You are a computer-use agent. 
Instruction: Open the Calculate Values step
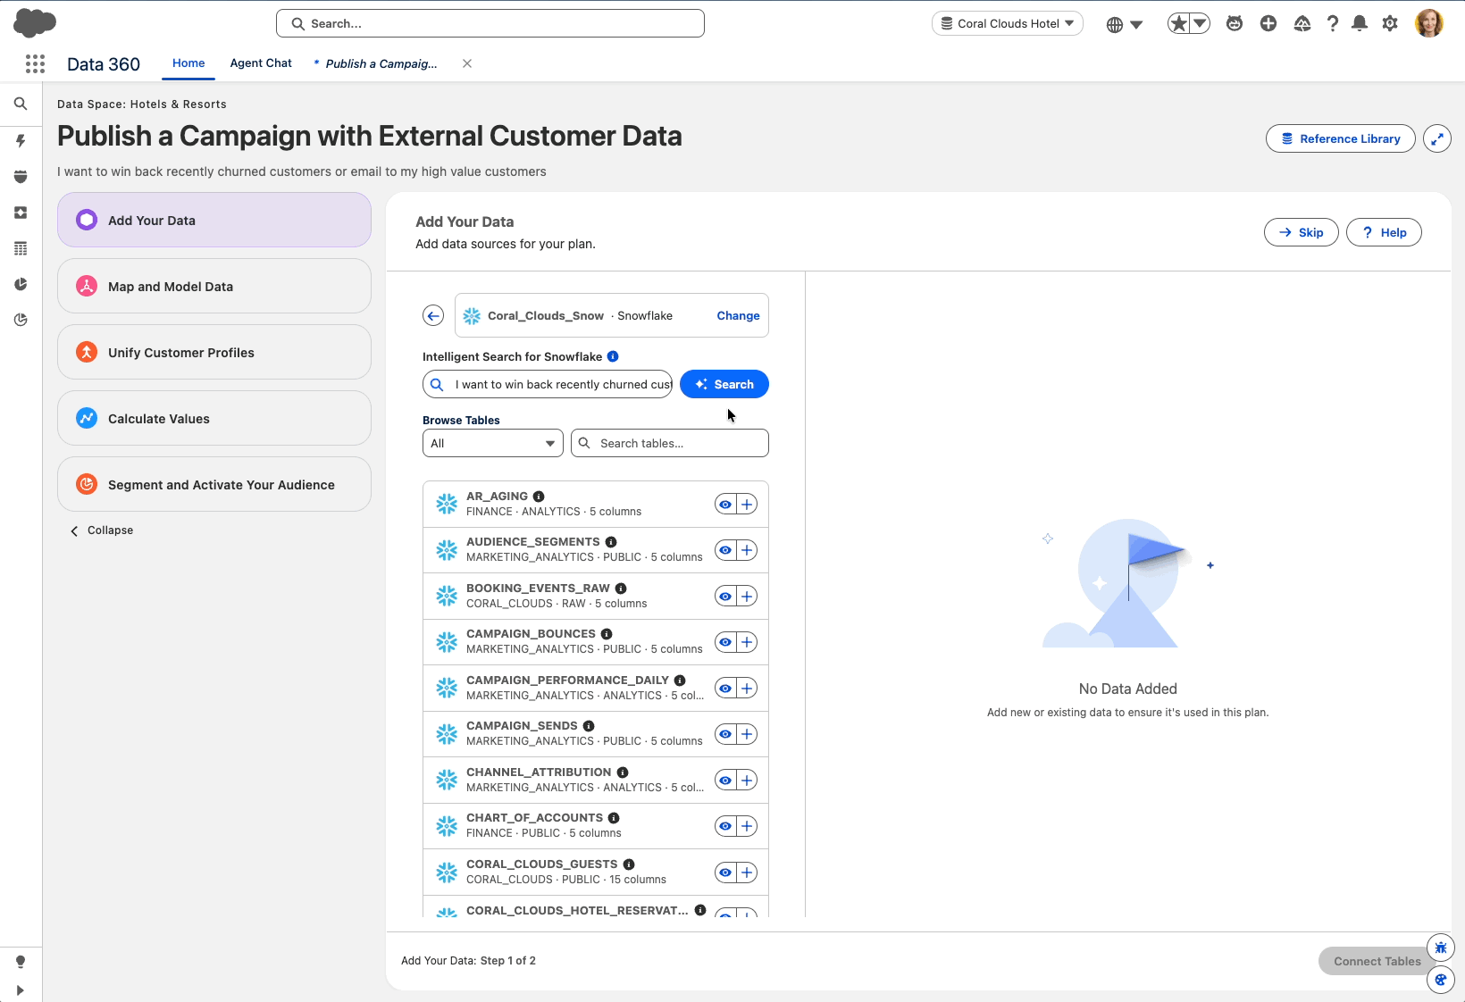click(214, 418)
